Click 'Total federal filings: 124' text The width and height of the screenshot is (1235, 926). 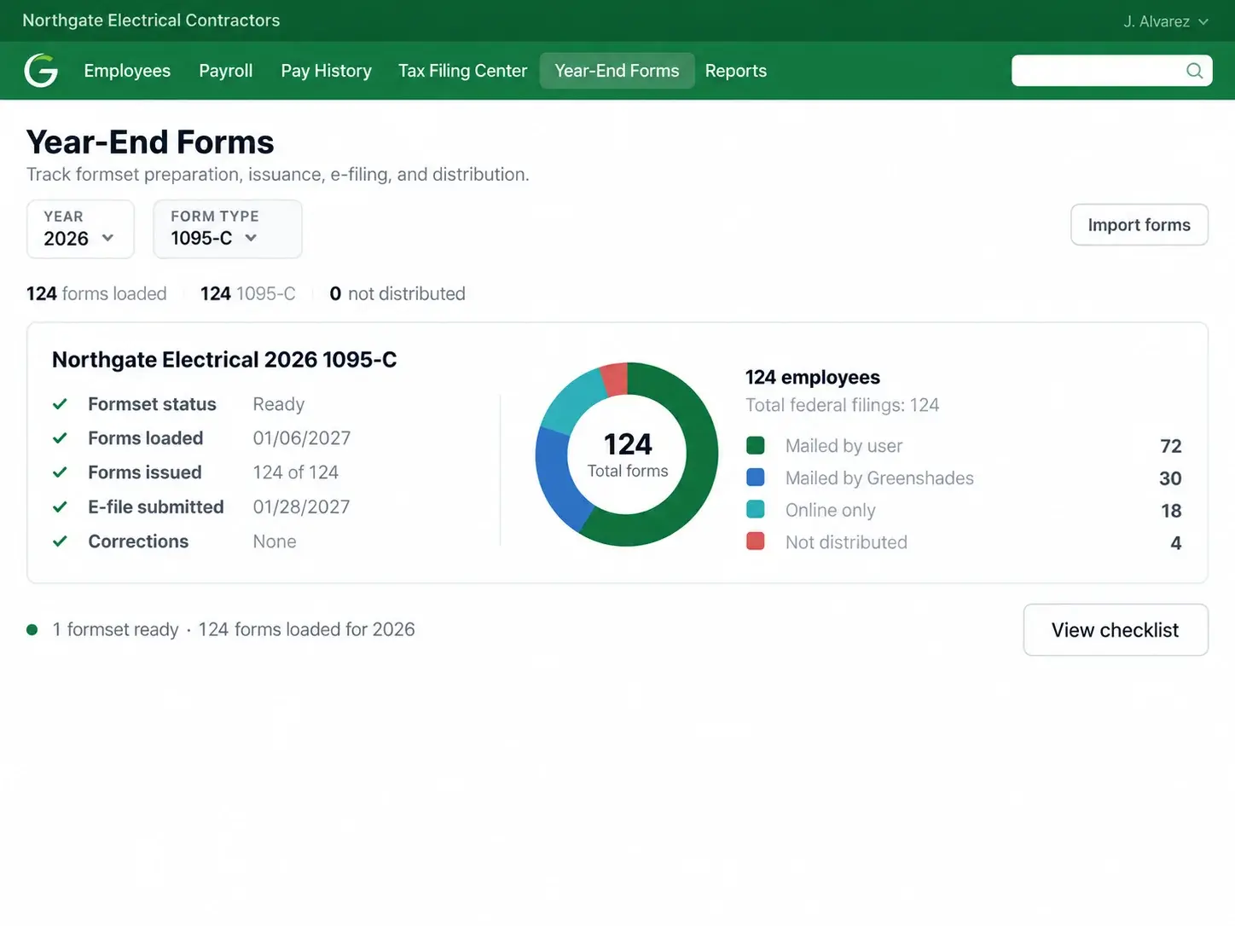(843, 405)
